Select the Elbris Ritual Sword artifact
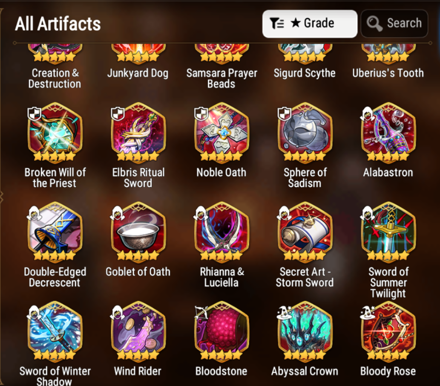The height and width of the screenshot is (386, 440). (138, 133)
